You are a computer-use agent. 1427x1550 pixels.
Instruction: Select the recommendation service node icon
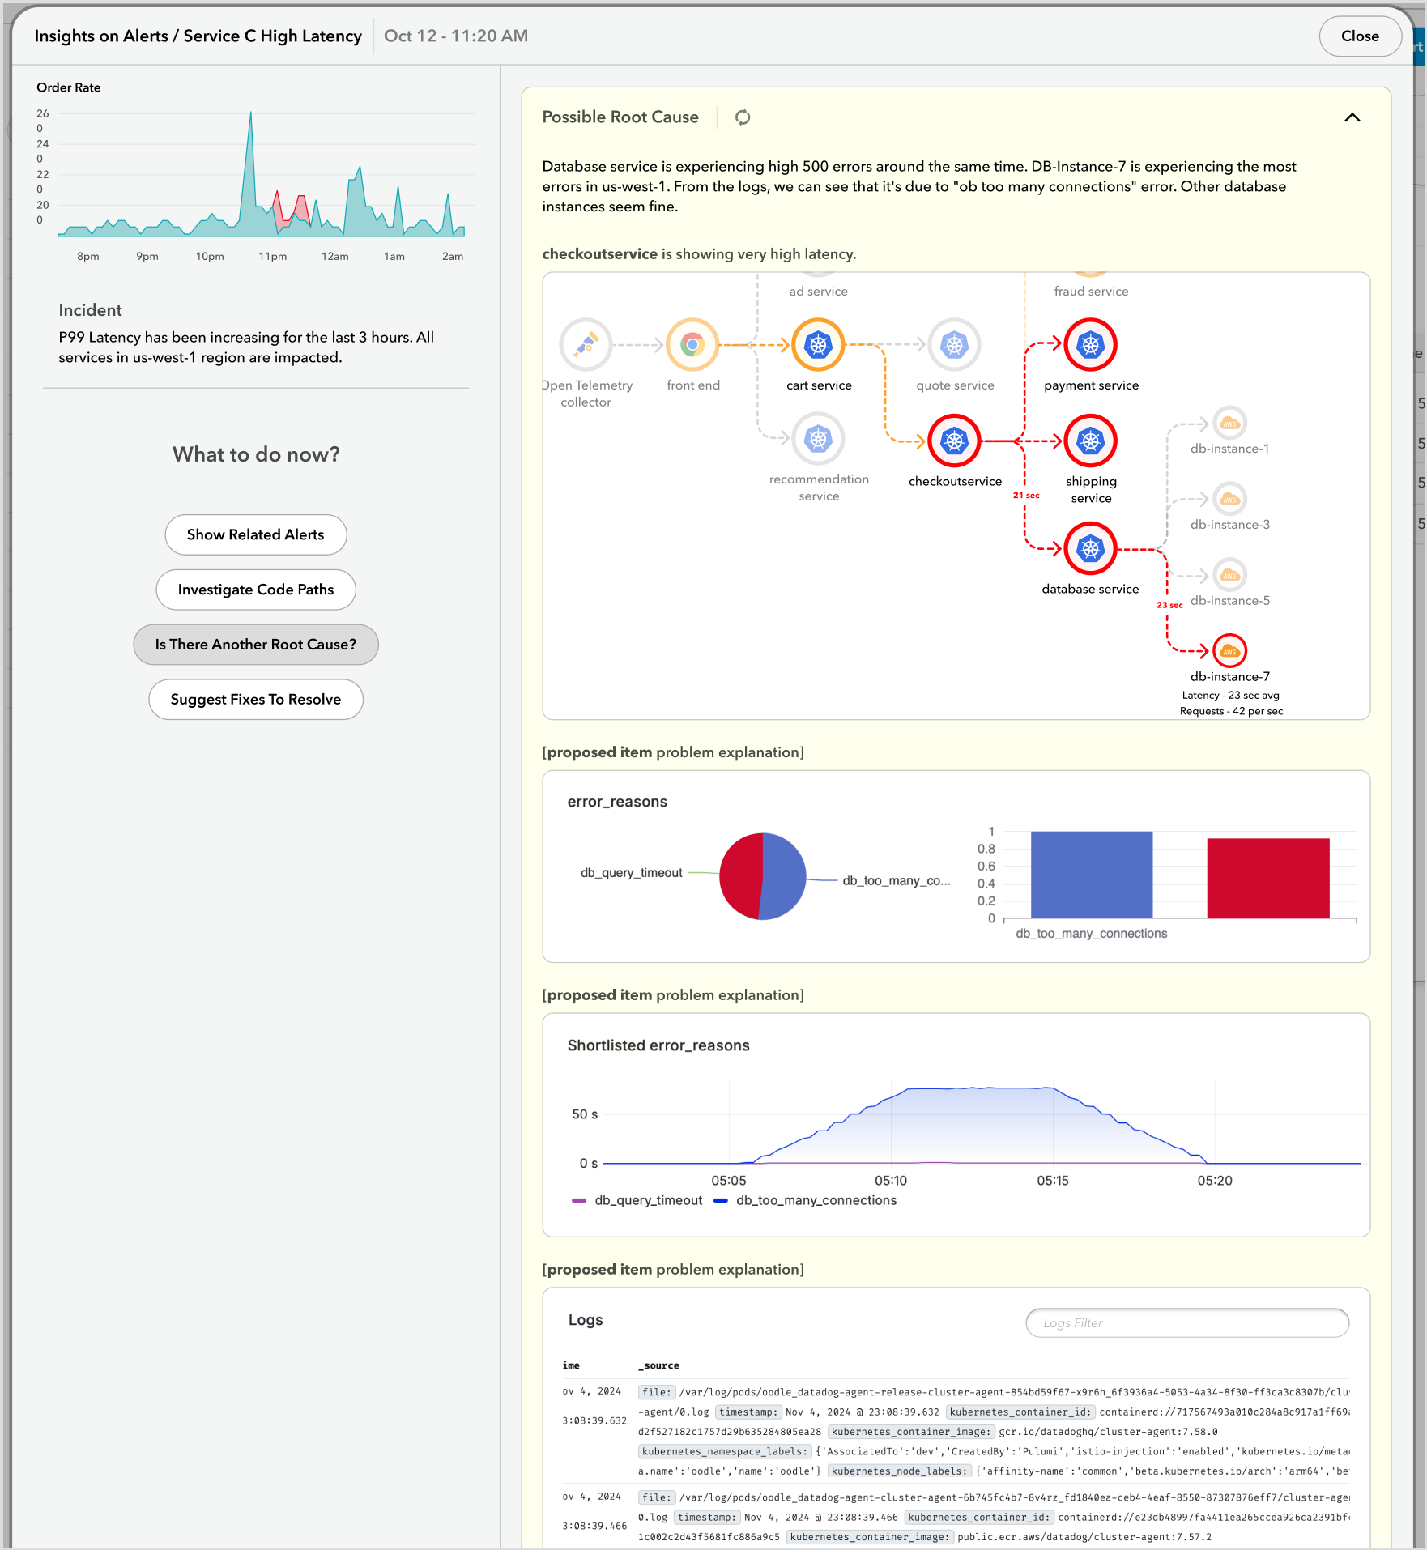(x=819, y=439)
